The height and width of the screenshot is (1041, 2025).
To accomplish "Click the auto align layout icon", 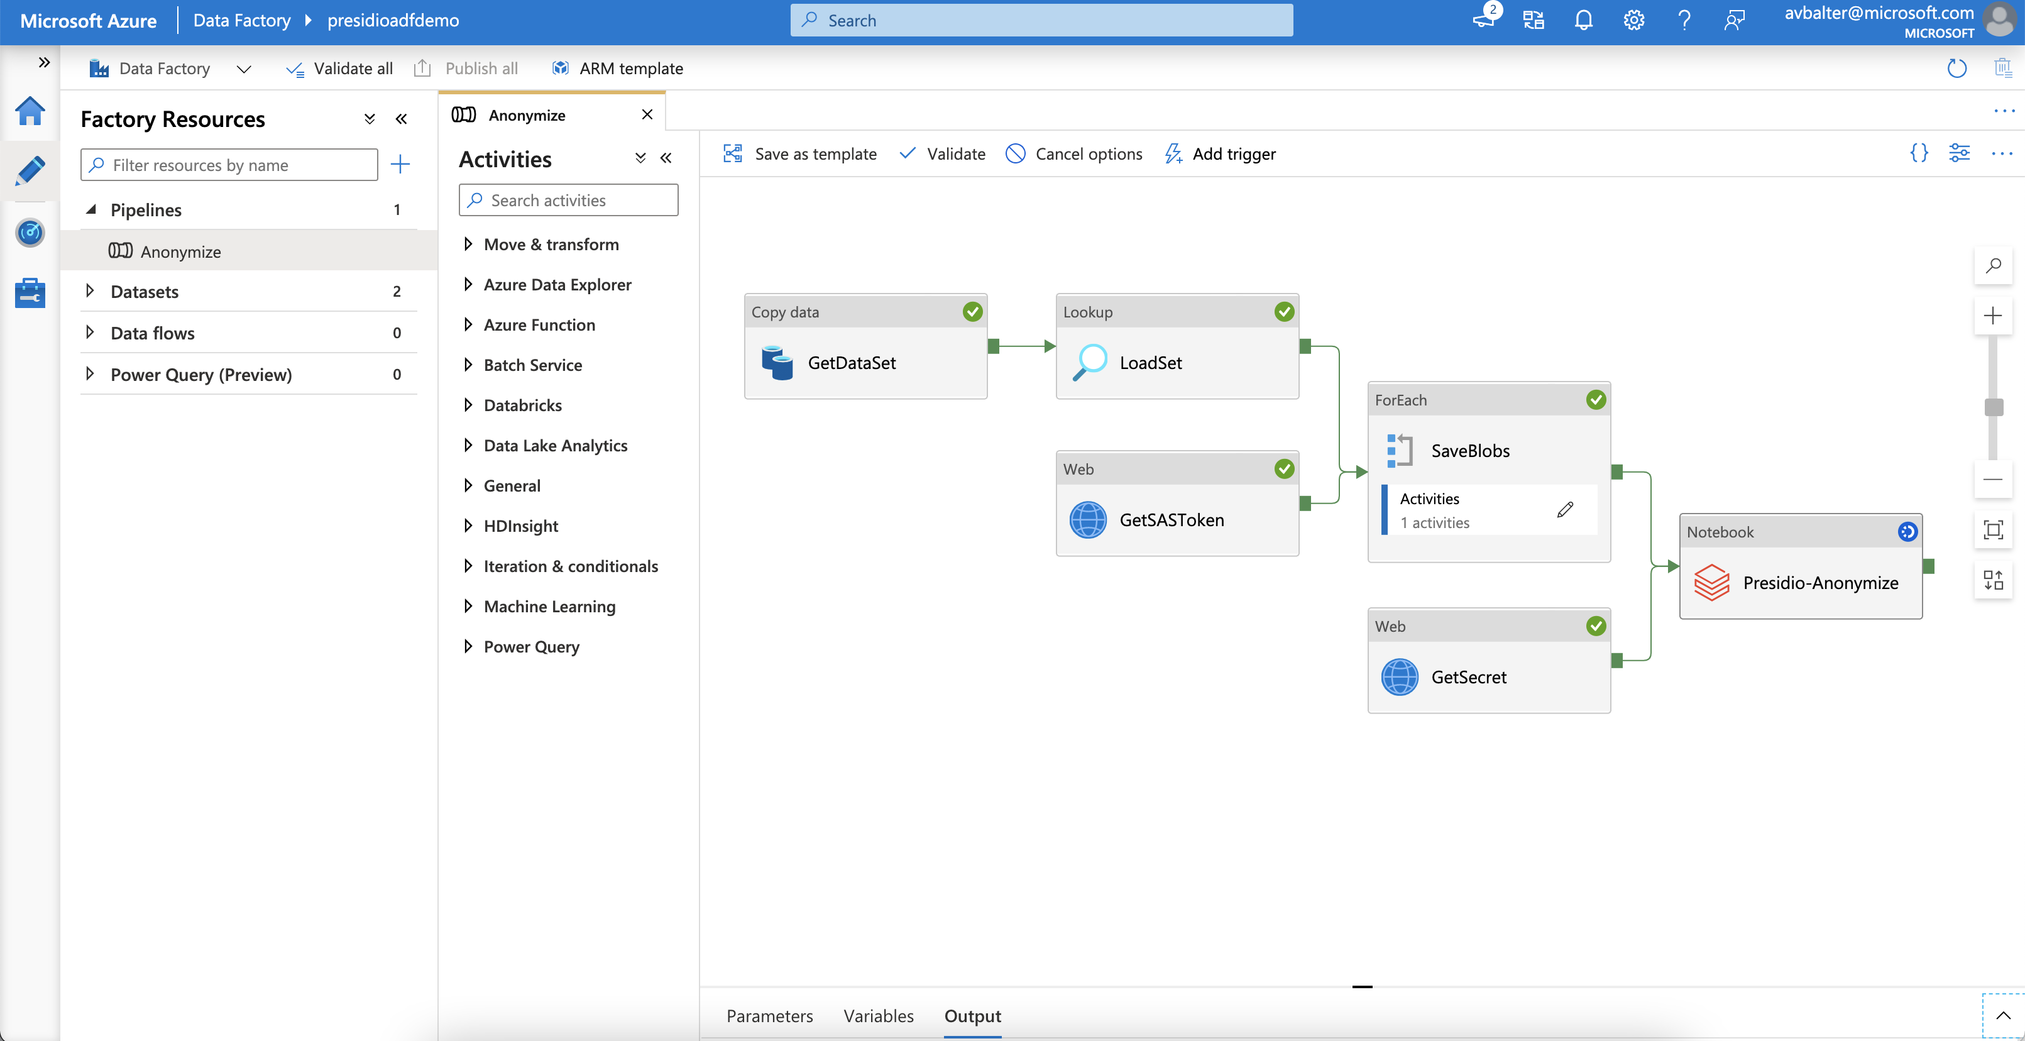I will click(x=1993, y=580).
